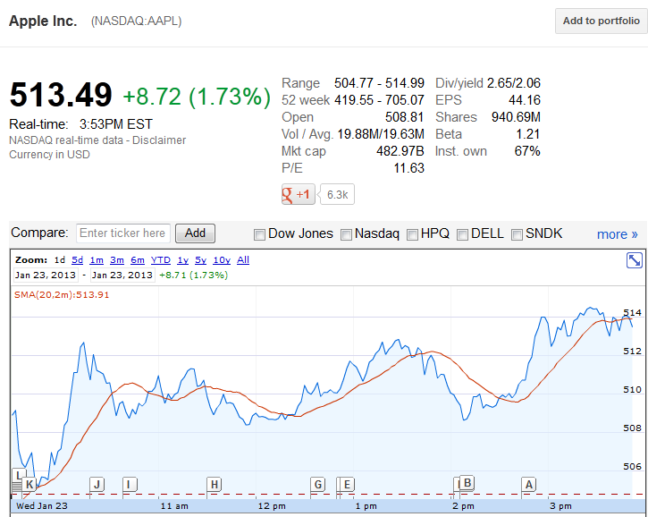Image resolution: width=648 pixels, height=517 pixels.
Task: Add Apple to portfolio
Action: click(601, 21)
